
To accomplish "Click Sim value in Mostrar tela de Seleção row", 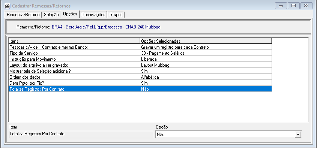I will [x=206, y=71].
